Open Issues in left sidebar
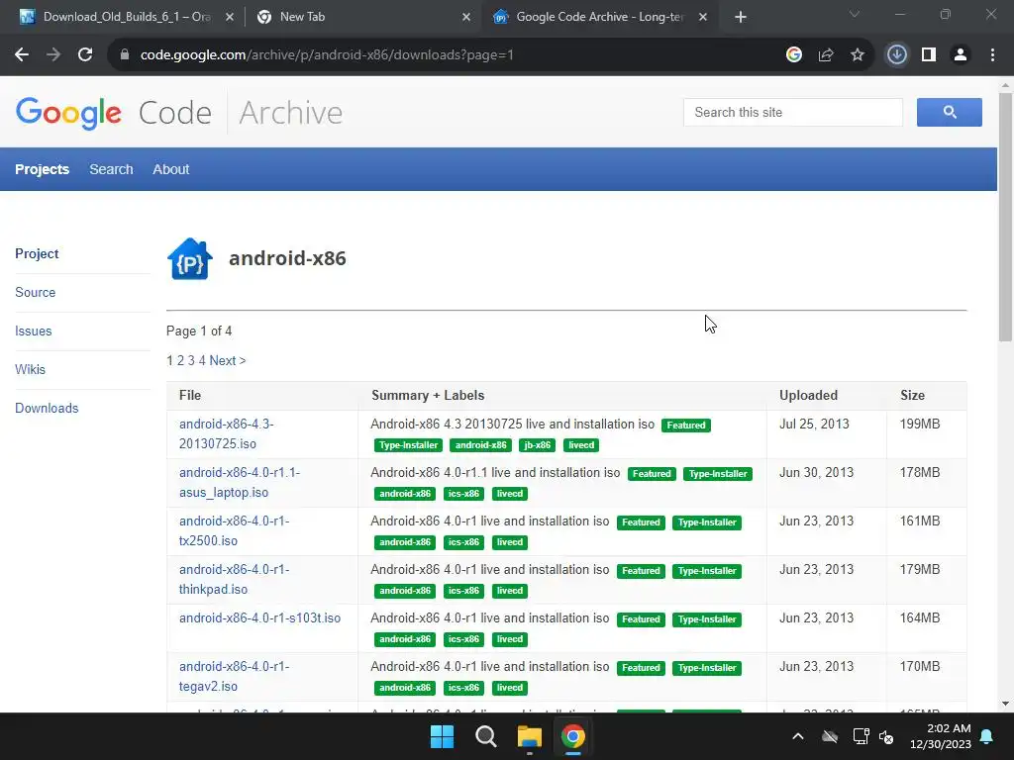The height and width of the screenshot is (760, 1014). pos(33,331)
